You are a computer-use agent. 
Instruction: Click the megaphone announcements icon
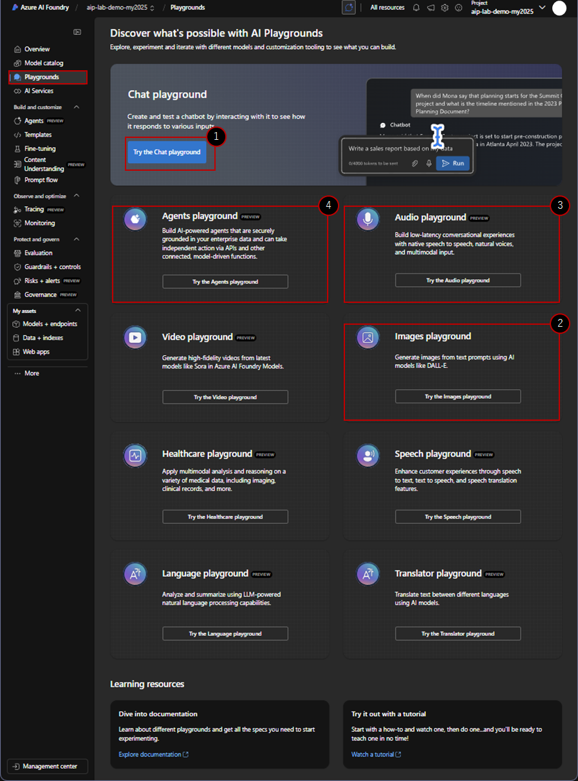click(x=430, y=8)
